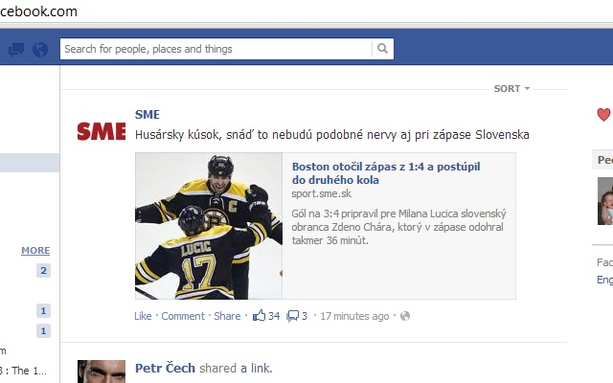The height and width of the screenshot is (383, 613).
Task: Click the red heart icon on the right
Action: 603,115
